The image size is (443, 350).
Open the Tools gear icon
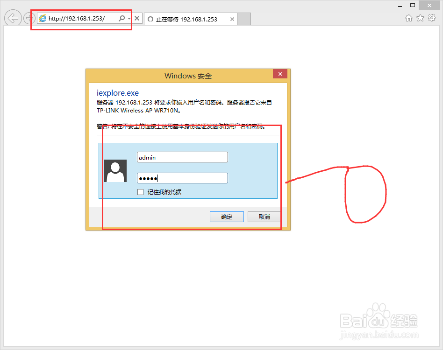431,17
